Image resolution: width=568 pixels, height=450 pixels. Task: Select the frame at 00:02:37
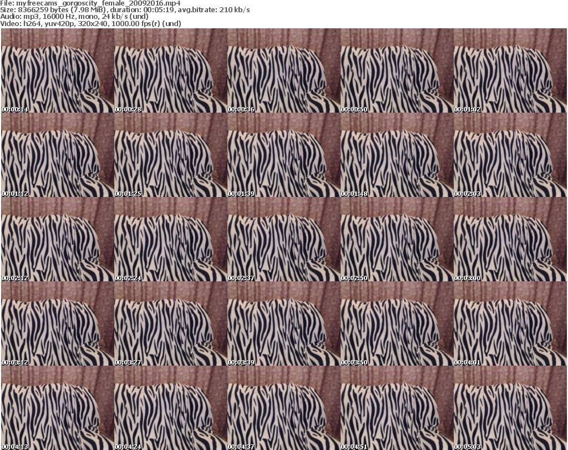[283, 239]
